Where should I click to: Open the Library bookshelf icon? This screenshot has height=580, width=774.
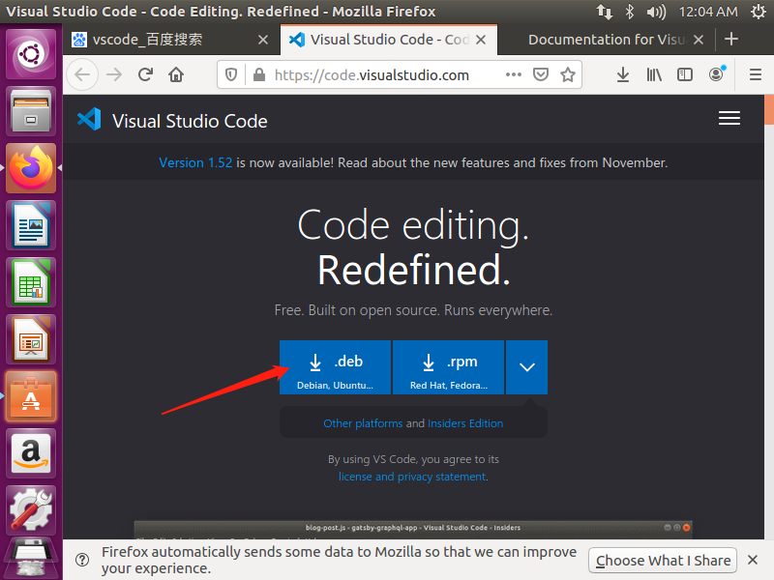point(654,75)
